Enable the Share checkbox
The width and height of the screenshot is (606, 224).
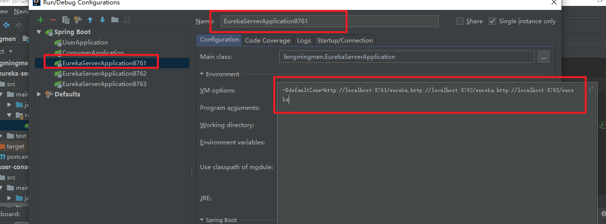[x=459, y=21]
